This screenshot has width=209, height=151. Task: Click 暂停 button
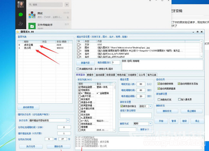point(174,121)
